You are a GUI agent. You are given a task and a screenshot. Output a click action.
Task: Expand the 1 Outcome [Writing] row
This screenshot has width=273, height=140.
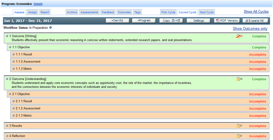[x=7, y=36]
